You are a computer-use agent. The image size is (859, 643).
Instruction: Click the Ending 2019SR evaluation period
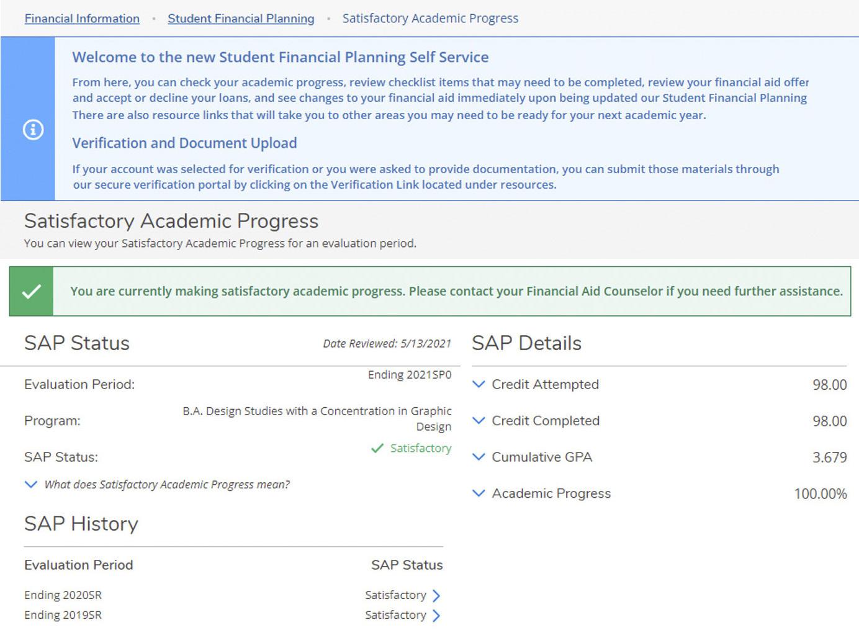click(x=63, y=615)
